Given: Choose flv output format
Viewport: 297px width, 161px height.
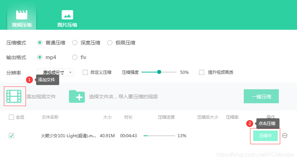Looking at the screenshot, I should 75,57.
